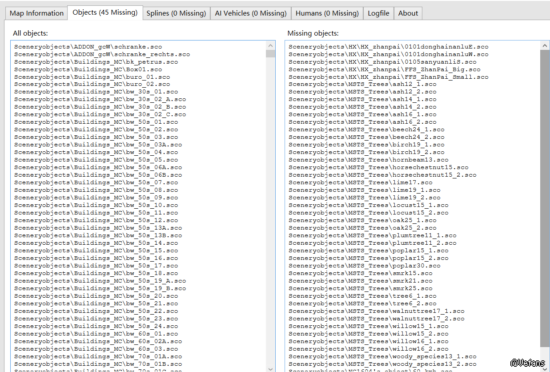Click the All objects list scroll-up arrow
550x372 pixels.
point(271,45)
